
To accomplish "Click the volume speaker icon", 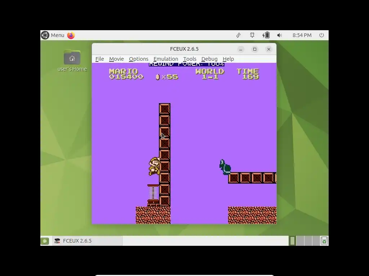I will 279,35.
